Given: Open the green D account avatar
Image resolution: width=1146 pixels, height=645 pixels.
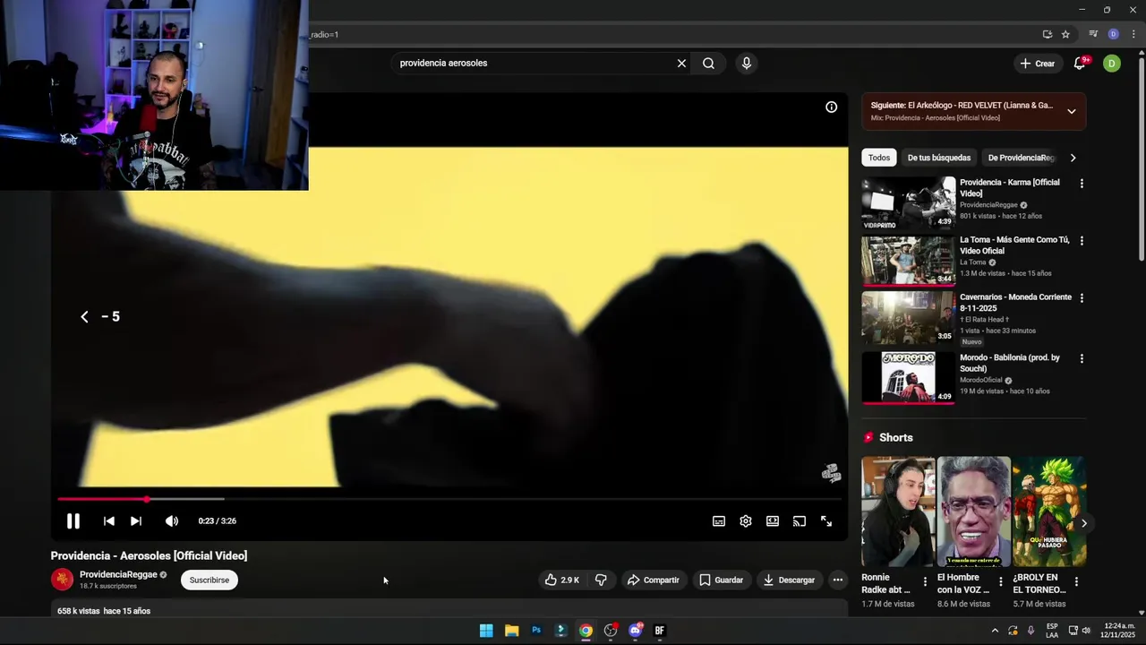Looking at the screenshot, I should [x=1111, y=63].
